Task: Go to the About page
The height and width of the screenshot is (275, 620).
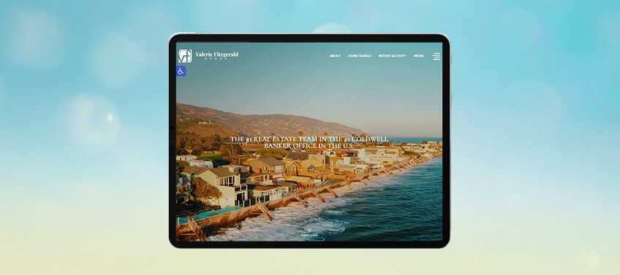Action: pyautogui.click(x=335, y=56)
